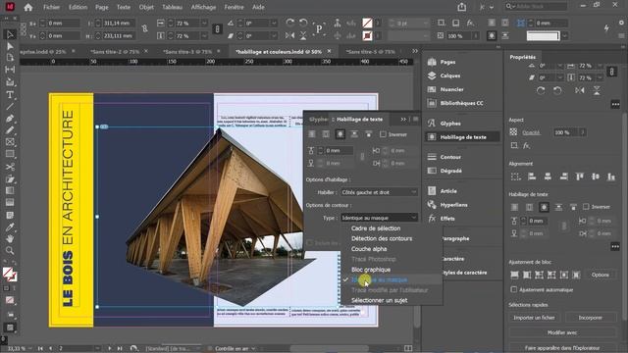Click the stroke color swatch in control bar
Screen dimensions: 628x353
tap(367, 35)
